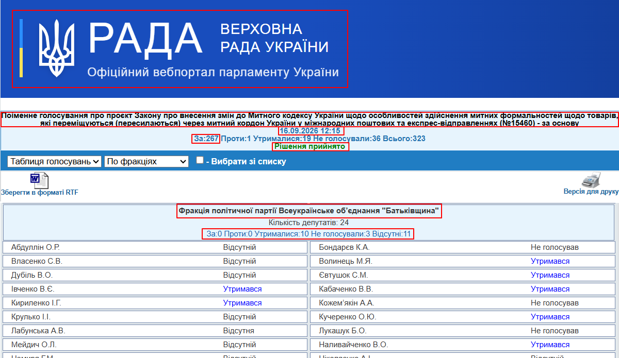Open Версія для друку link
Screen dimensions: 619x358
(591, 192)
